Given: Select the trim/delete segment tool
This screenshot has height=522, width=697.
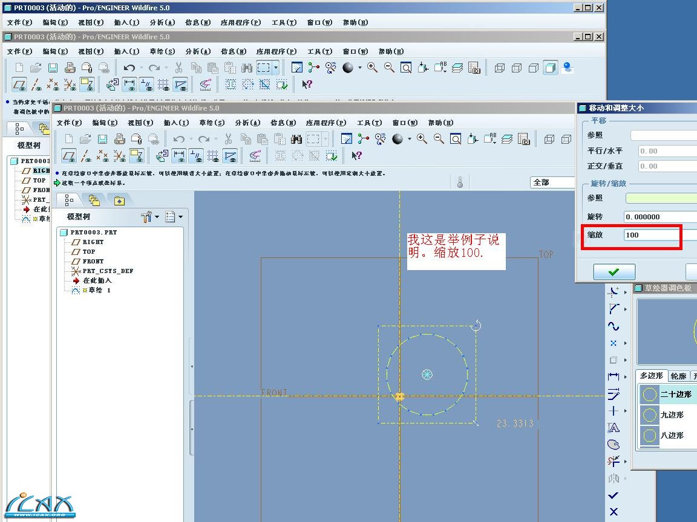Looking at the screenshot, I should coord(614,461).
